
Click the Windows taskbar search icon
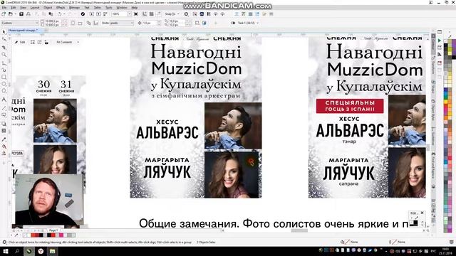(17, 251)
